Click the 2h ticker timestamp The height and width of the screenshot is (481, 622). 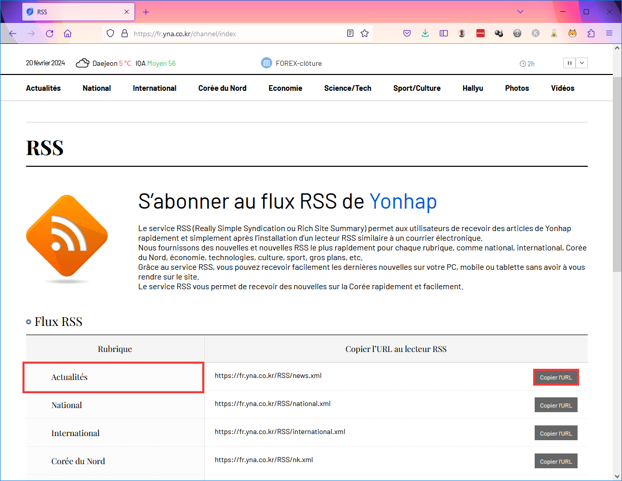tap(527, 64)
